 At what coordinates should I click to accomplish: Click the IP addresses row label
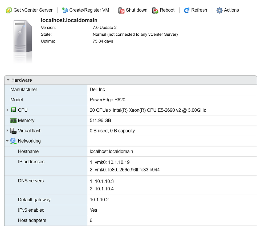click(31, 162)
